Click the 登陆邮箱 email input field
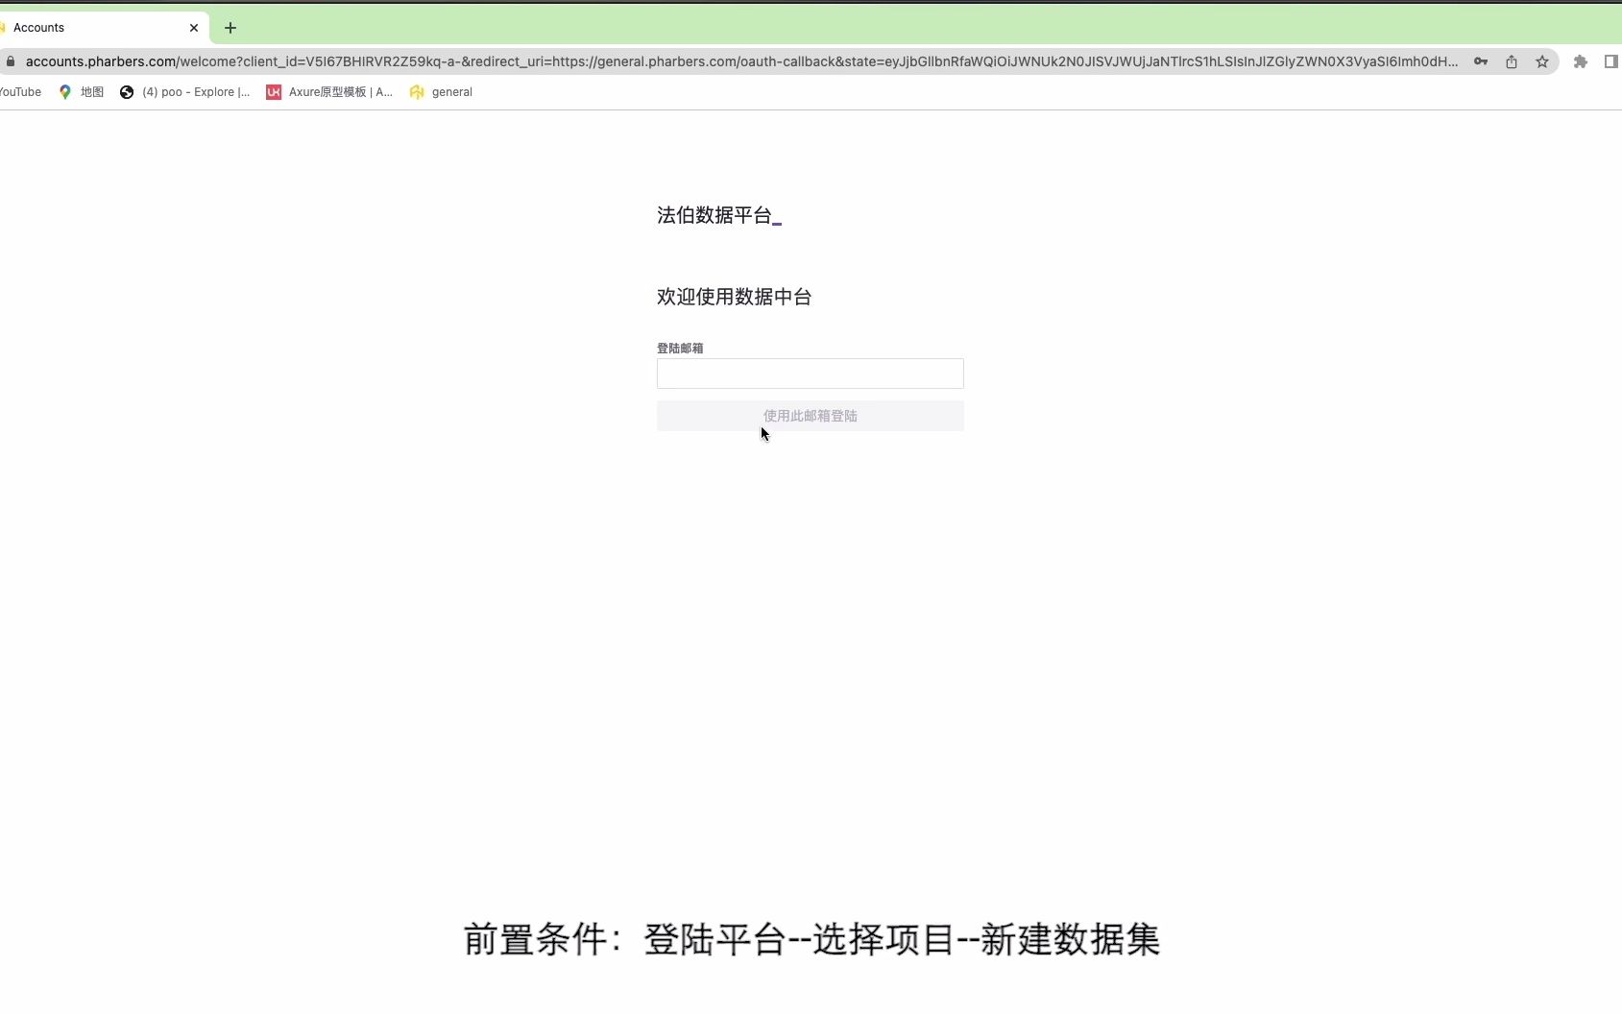This screenshot has height=1014, width=1622. [810, 374]
